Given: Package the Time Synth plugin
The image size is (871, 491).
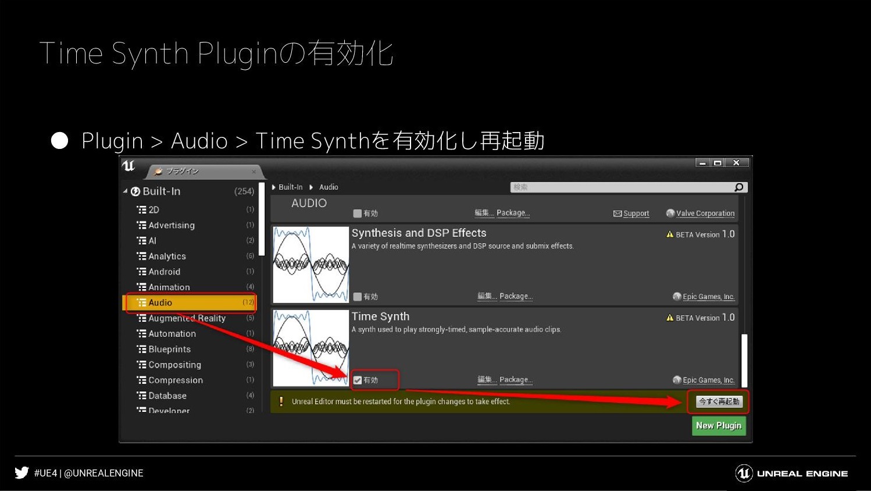Looking at the screenshot, I should (516, 380).
